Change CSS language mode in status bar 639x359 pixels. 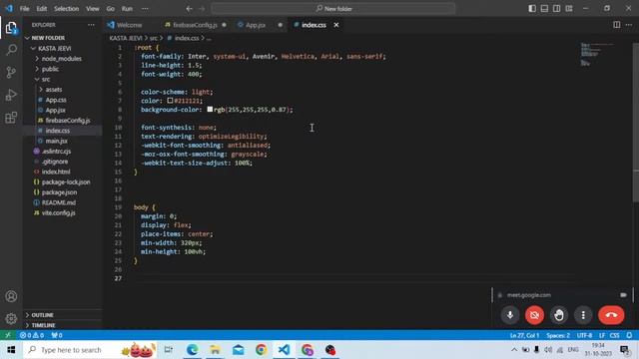(x=615, y=335)
